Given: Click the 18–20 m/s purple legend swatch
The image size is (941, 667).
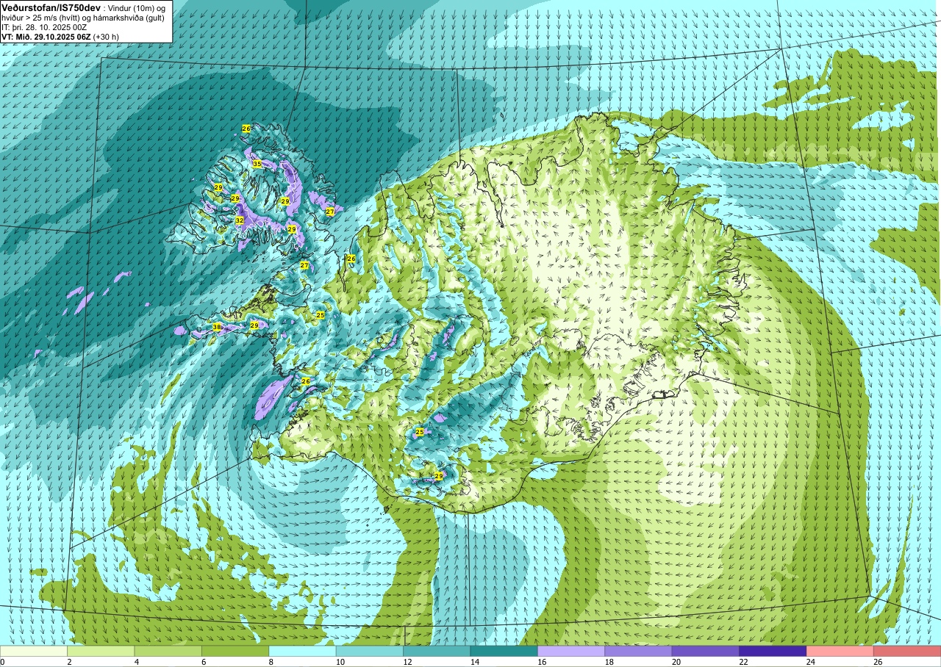Looking at the screenshot, I should 638,652.
